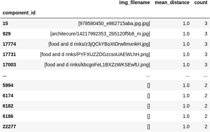Click the PYFXUZZDGzcsoUAEWLhH.png filename cell
The image size is (210, 132).
(95, 54)
